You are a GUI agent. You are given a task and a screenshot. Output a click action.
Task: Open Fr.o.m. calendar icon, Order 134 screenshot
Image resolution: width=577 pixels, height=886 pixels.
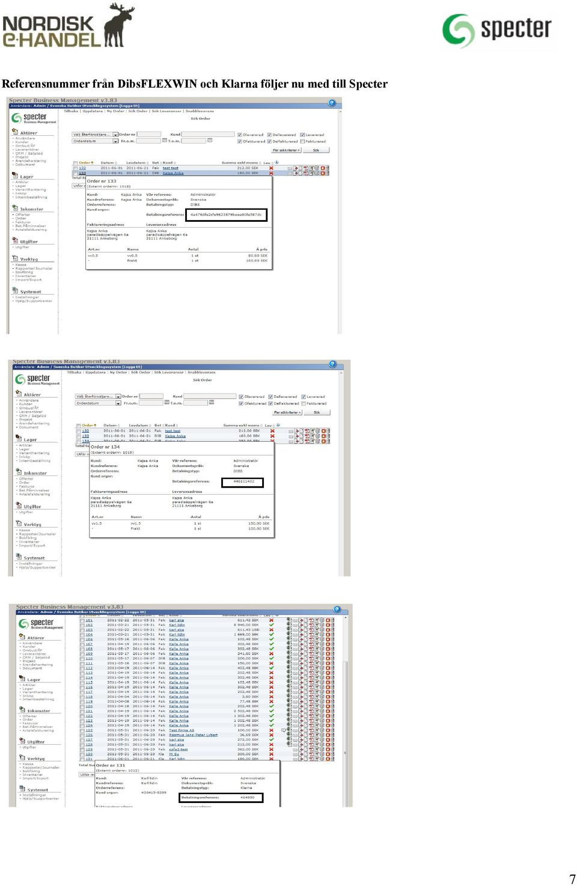pyautogui.click(x=168, y=403)
